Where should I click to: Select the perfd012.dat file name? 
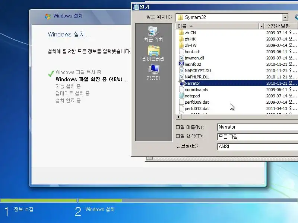pos(197,109)
